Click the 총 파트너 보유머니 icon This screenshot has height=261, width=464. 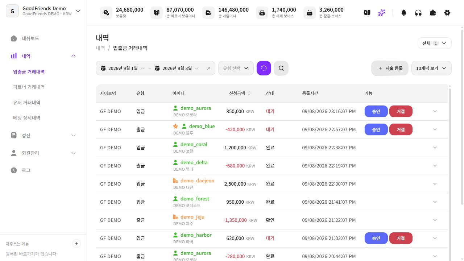click(x=157, y=13)
